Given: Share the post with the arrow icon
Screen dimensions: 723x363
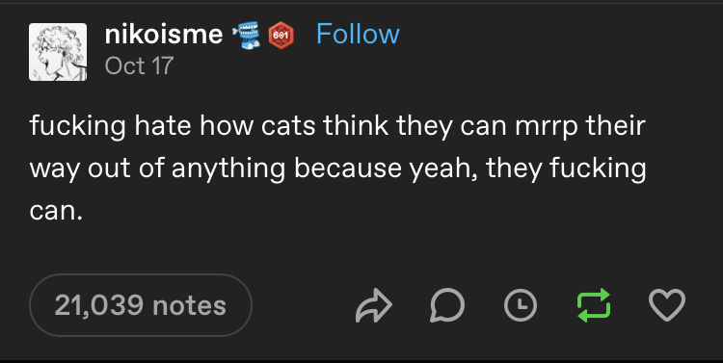Looking at the screenshot, I should pos(373,305).
